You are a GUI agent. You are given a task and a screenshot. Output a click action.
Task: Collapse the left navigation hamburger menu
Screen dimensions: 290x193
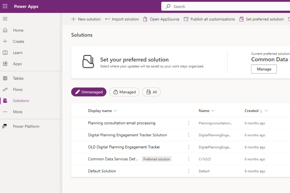(5, 19)
